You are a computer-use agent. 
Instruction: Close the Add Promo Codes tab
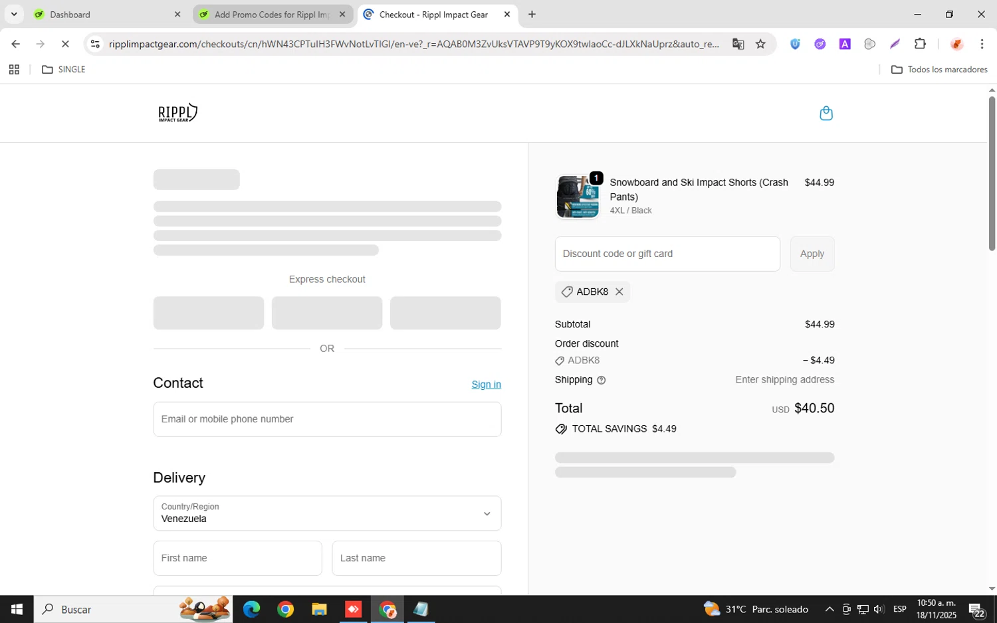tap(342, 14)
